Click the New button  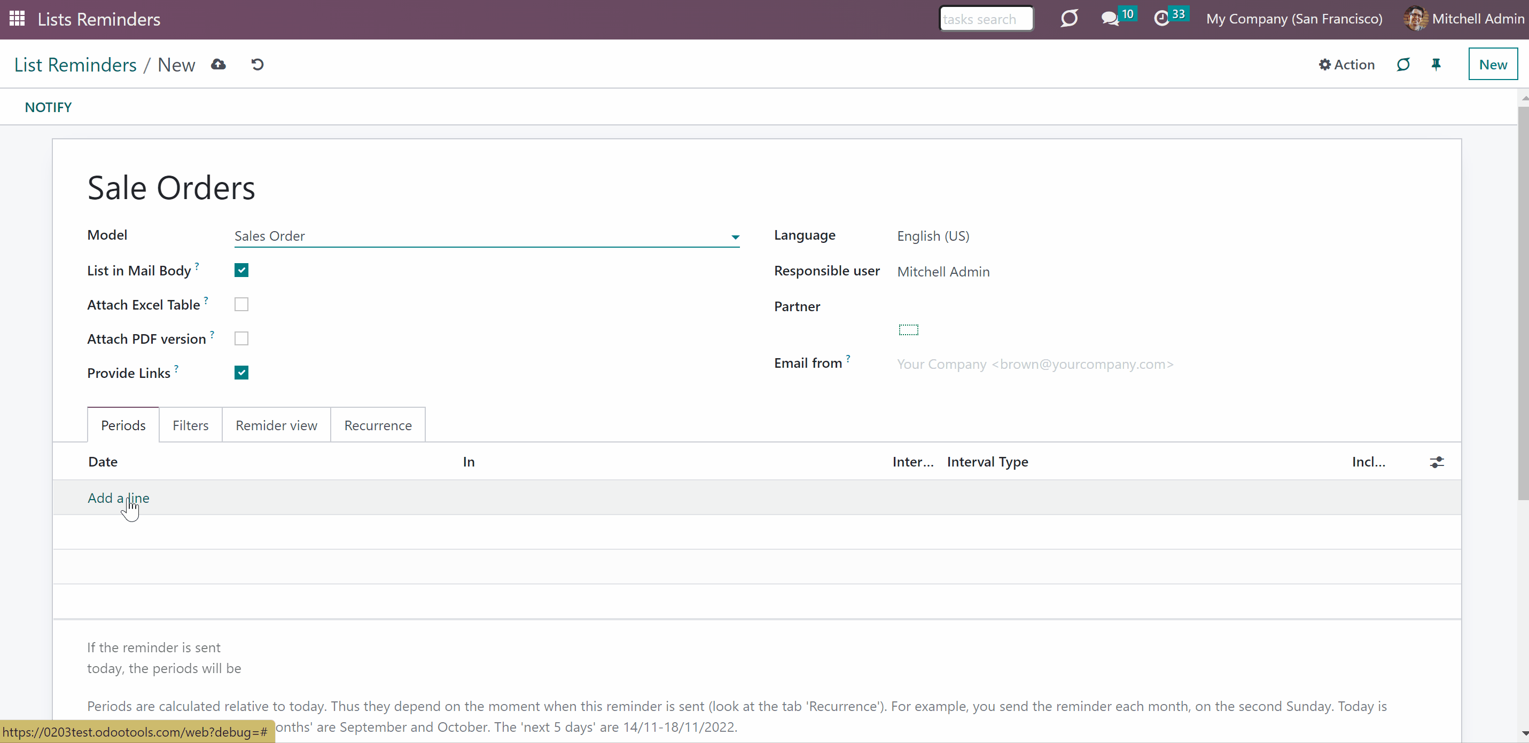(x=1492, y=64)
